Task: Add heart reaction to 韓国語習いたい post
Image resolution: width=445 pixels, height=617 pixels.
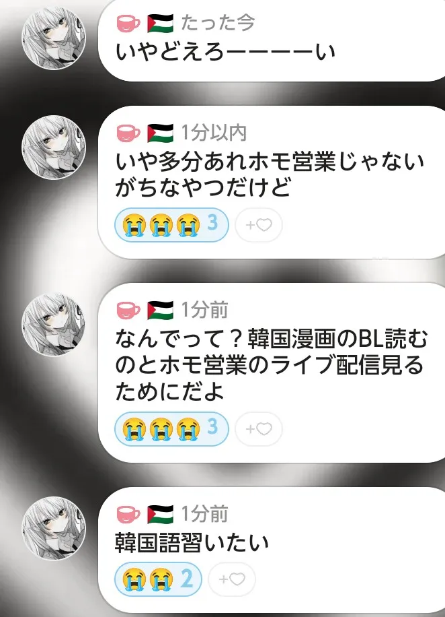Action: click(x=232, y=579)
